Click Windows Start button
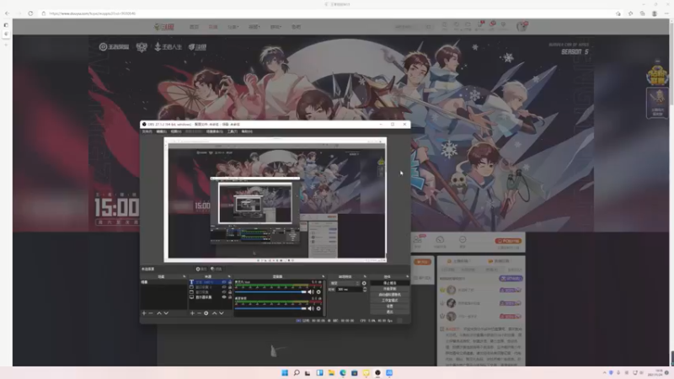This screenshot has height=379, width=674. click(285, 372)
